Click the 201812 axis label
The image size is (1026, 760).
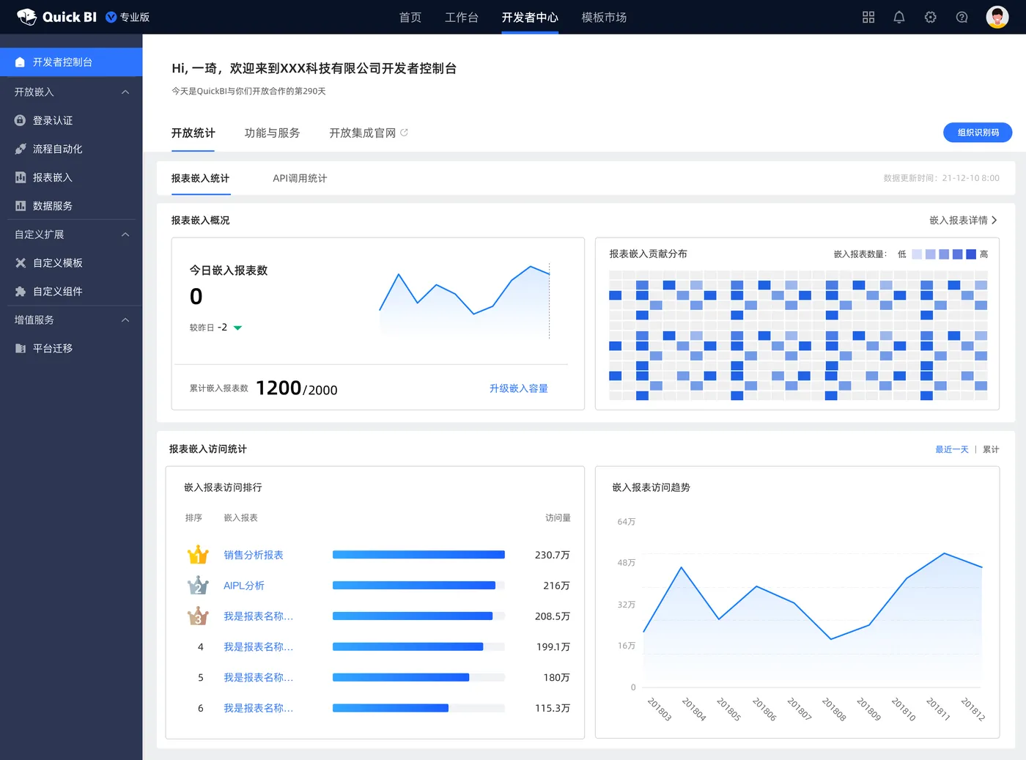(973, 709)
